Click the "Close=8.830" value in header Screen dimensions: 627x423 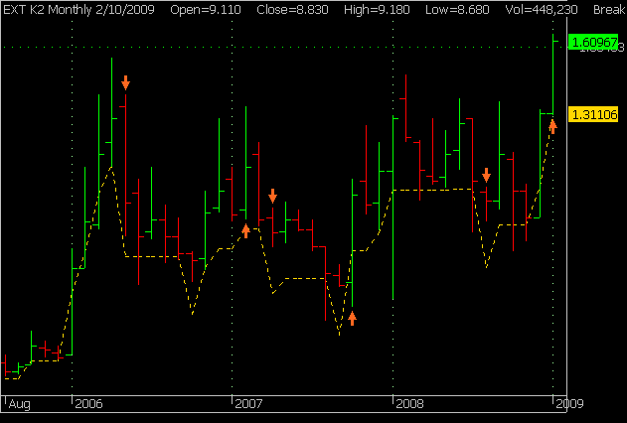tap(292, 10)
